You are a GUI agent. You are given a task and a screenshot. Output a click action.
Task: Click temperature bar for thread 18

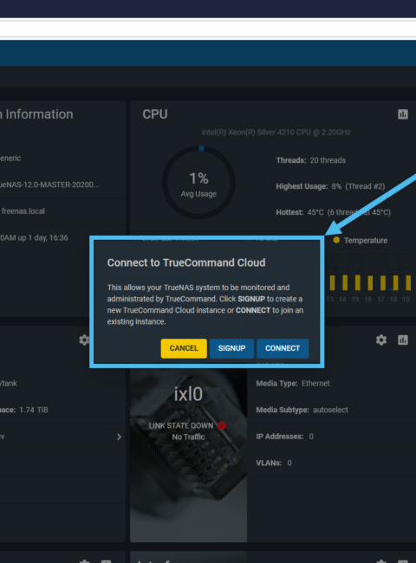click(x=395, y=282)
